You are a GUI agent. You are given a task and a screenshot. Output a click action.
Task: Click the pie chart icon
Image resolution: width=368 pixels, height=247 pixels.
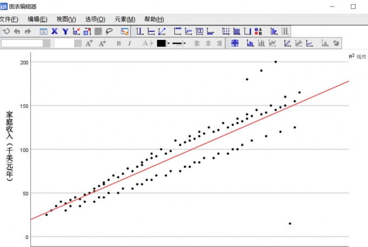click(x=336, y=43)
